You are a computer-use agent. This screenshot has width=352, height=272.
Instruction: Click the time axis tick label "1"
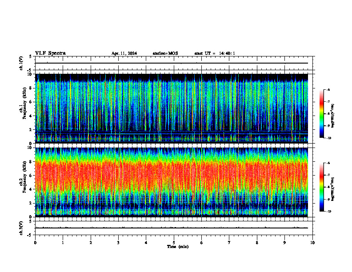pos(63,243)
